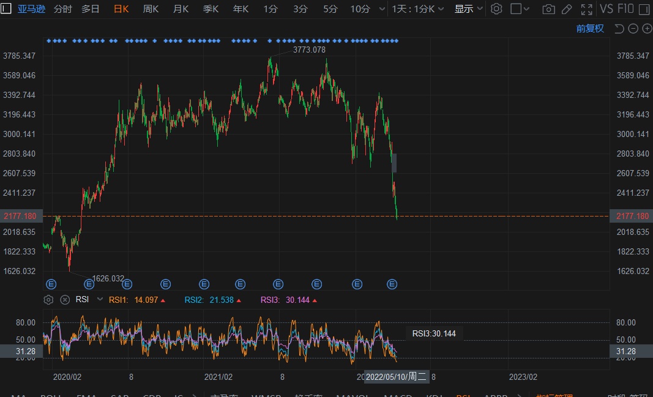Select the pencil drawing tool
653x397 pixels.
click(567, 9)
